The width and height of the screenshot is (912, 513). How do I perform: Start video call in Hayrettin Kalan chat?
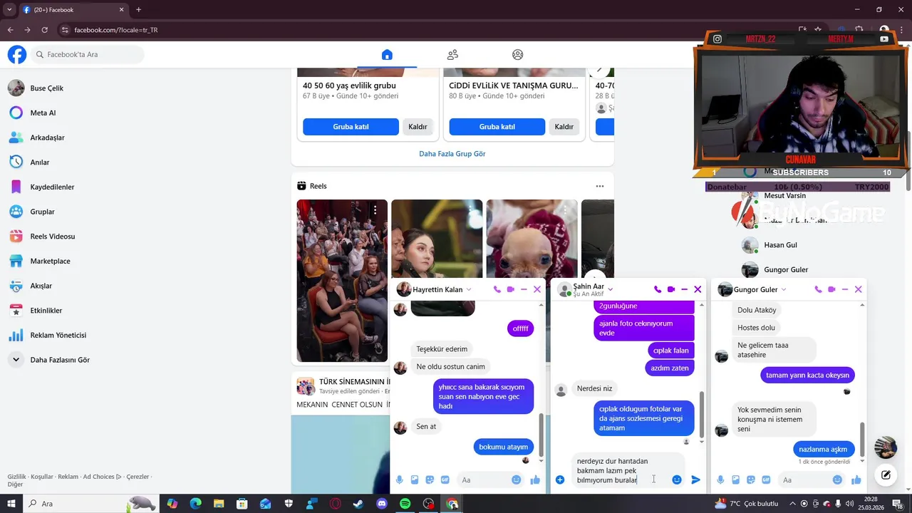[x=510, y=289]
